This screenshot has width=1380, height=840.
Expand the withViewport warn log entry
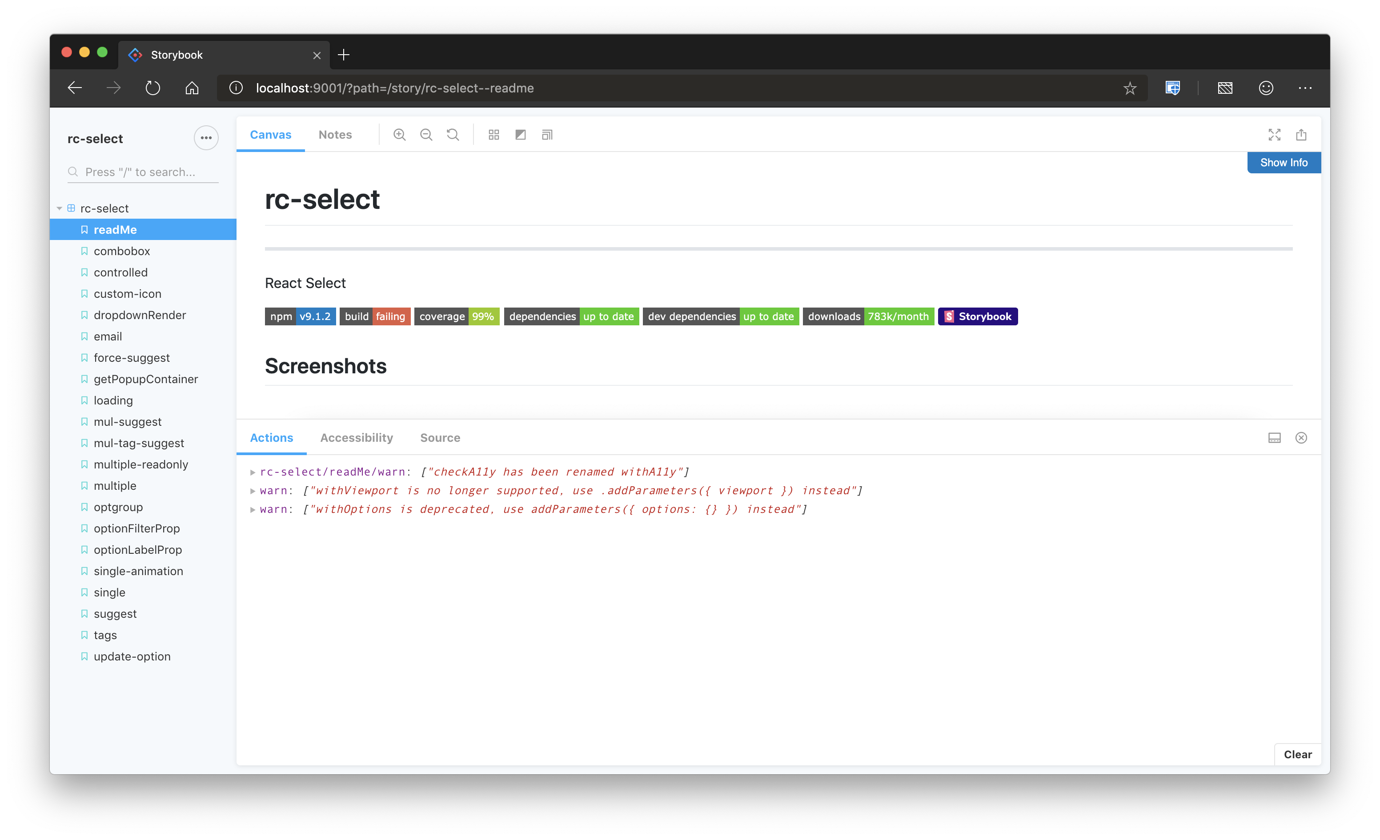point(253,491)
